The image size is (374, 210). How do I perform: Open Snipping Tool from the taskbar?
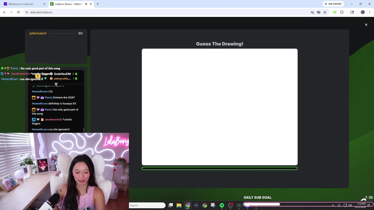click(x=213, y=205)
